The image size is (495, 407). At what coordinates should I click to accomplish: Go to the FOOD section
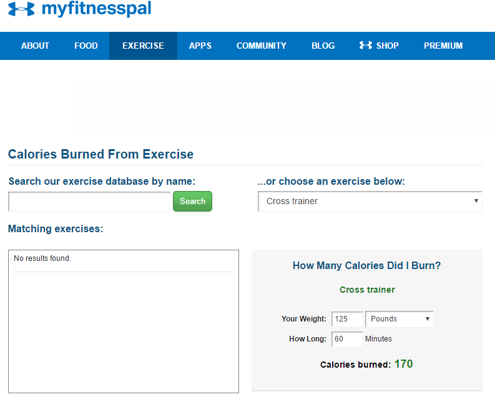[86, 46]
